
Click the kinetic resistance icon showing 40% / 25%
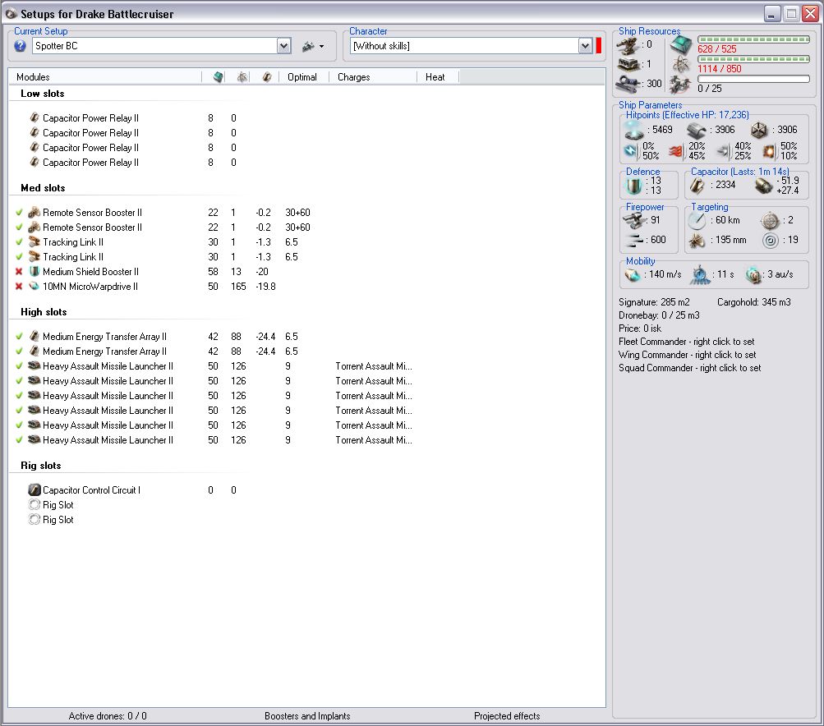pos(724,151)
